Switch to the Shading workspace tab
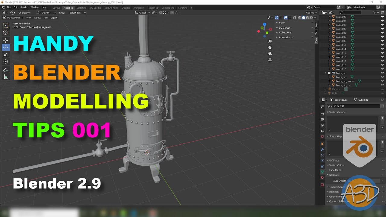Viewport: 386px width, 217px height. [125, 8]
